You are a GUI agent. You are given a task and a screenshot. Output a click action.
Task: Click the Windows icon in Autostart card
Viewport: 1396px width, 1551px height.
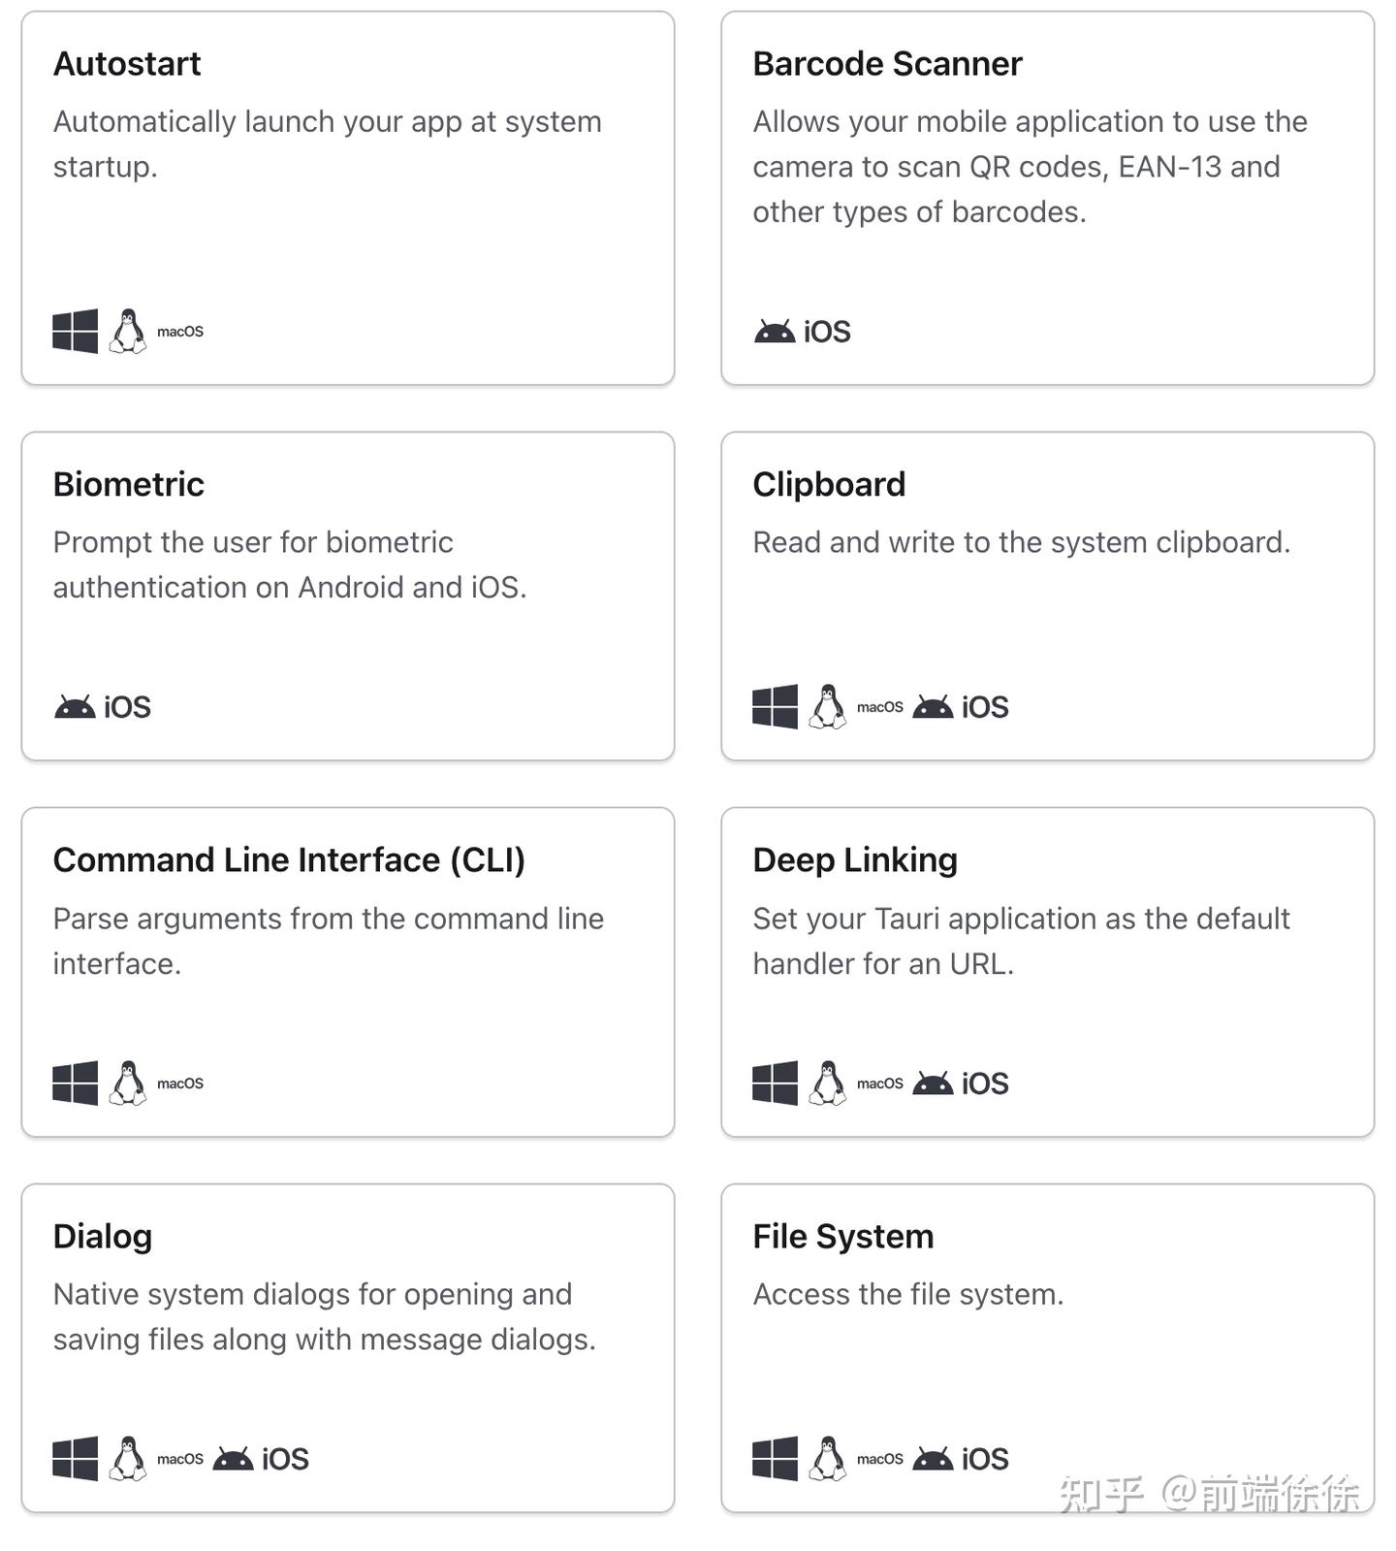75,331
